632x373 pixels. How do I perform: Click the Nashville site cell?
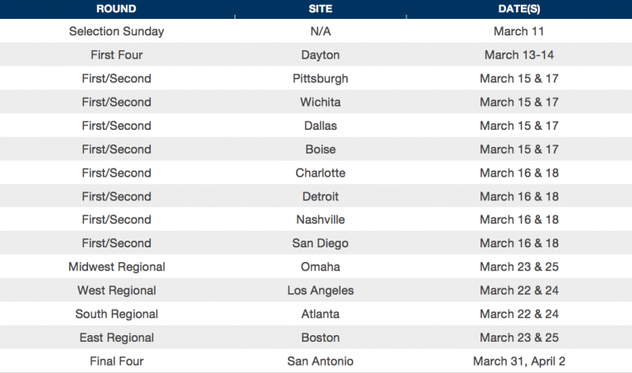320,219
